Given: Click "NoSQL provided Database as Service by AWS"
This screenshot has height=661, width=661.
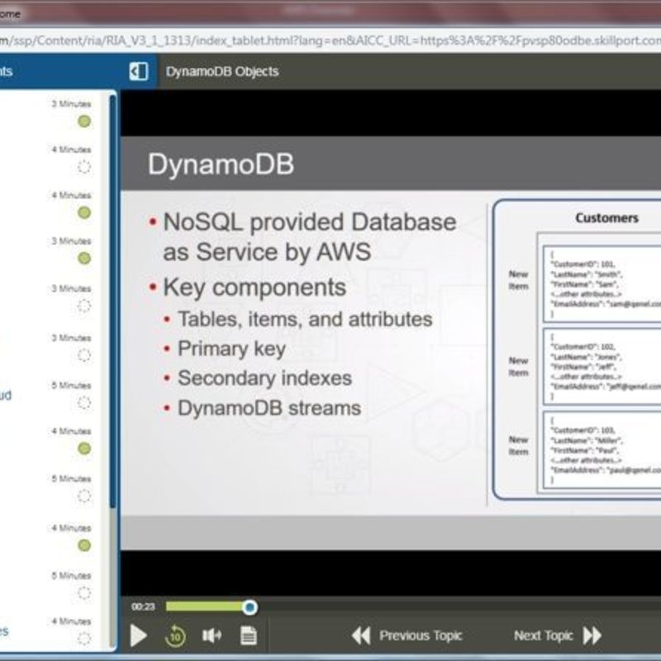Looking at the screenshot, I should tap(309, 236).
